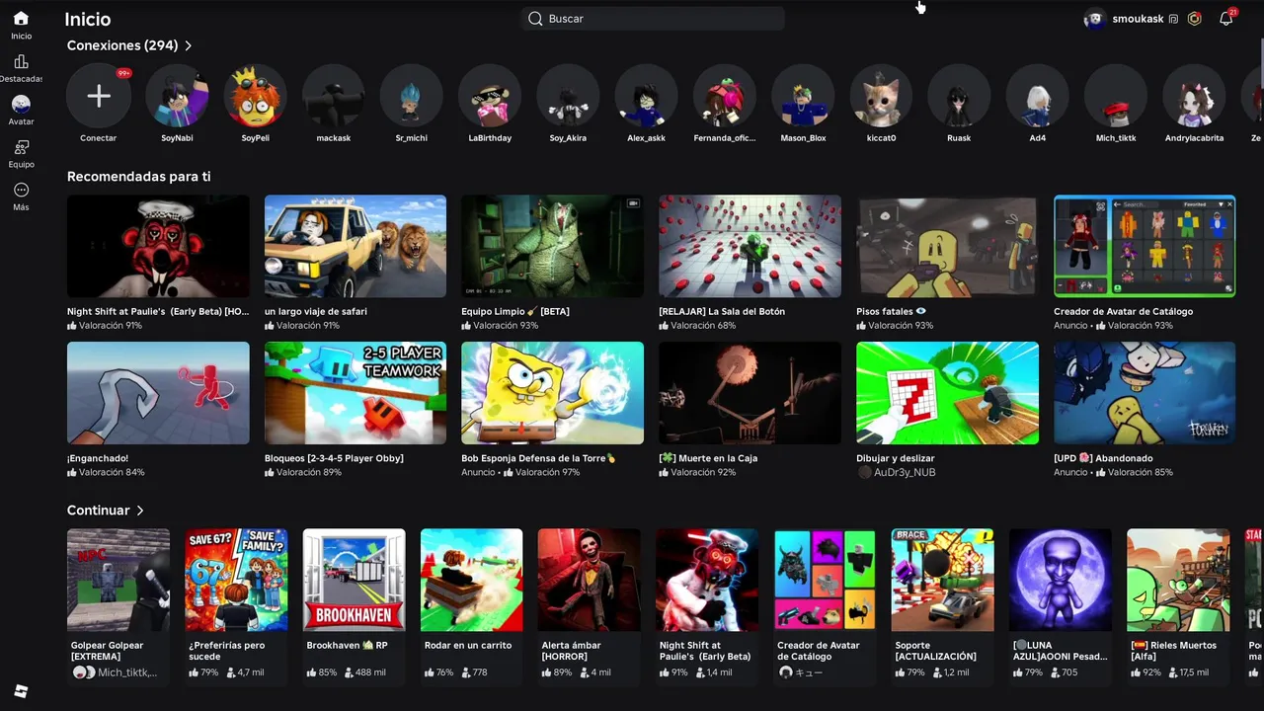Click the Conectar plus button
This screenshot has width=1264, height=711.
(99, 96)
